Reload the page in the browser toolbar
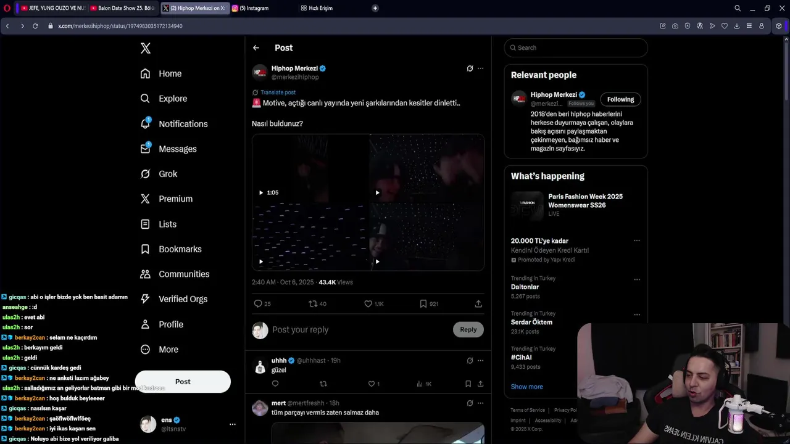The width and height of the screenshot is (790, 444). 35,26
